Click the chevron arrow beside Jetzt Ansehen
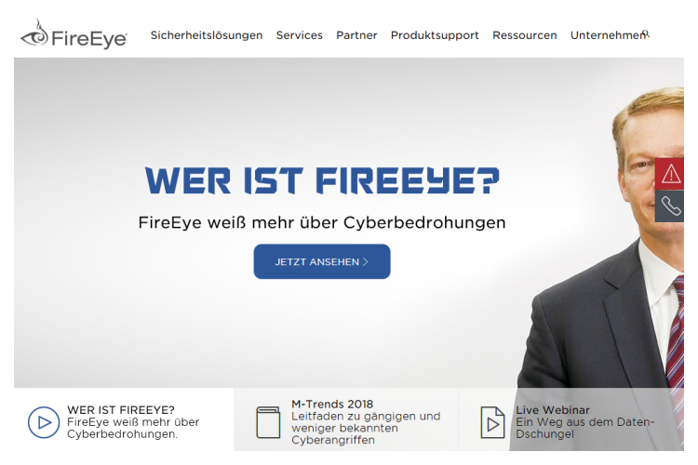This screenshot has width=698, height=465. click(366, 261)
